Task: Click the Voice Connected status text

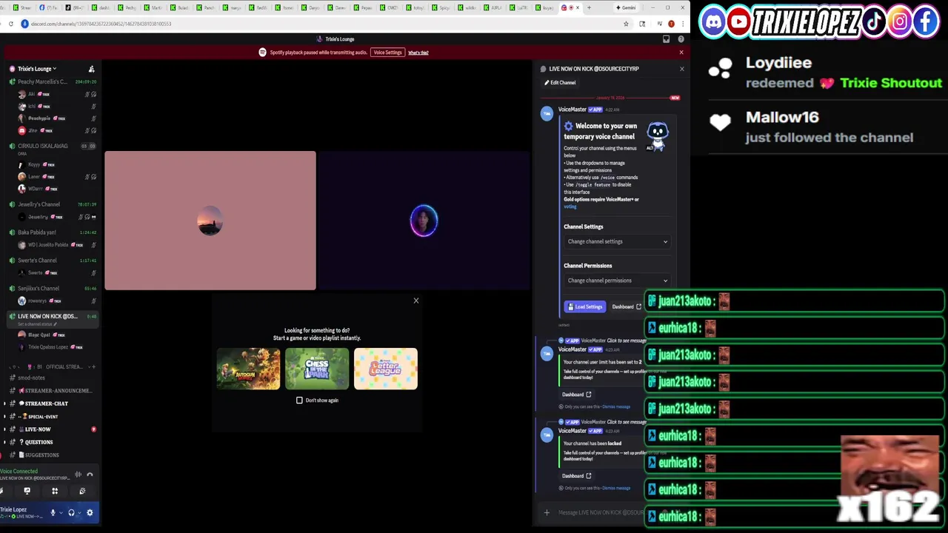Action: (19, 471)
